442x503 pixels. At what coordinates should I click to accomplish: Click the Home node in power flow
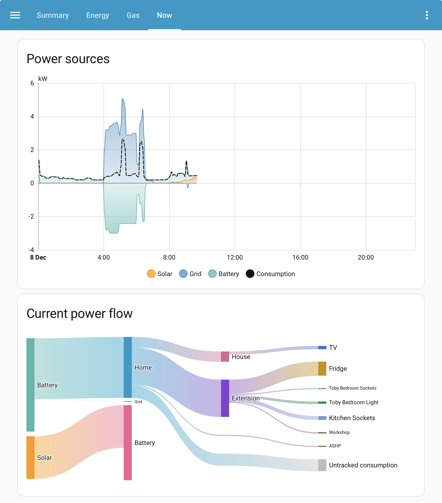click(128, 367)
